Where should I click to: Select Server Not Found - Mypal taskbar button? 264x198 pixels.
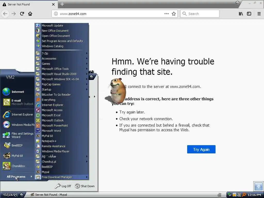49,195
